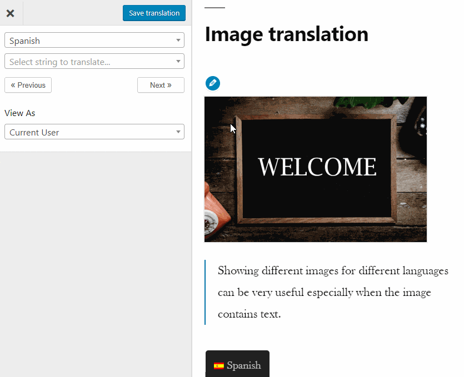The image size is (464, 377).
Task: Open the Select string to translate dropdown
Action: click(94, 61)
